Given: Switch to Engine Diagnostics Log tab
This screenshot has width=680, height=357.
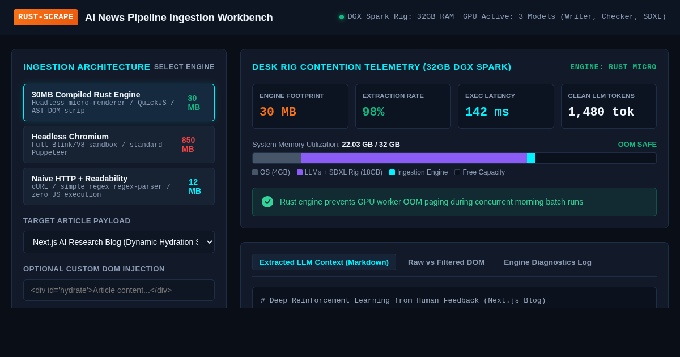Looking at the screenshot, I should [x=548, y=262].
